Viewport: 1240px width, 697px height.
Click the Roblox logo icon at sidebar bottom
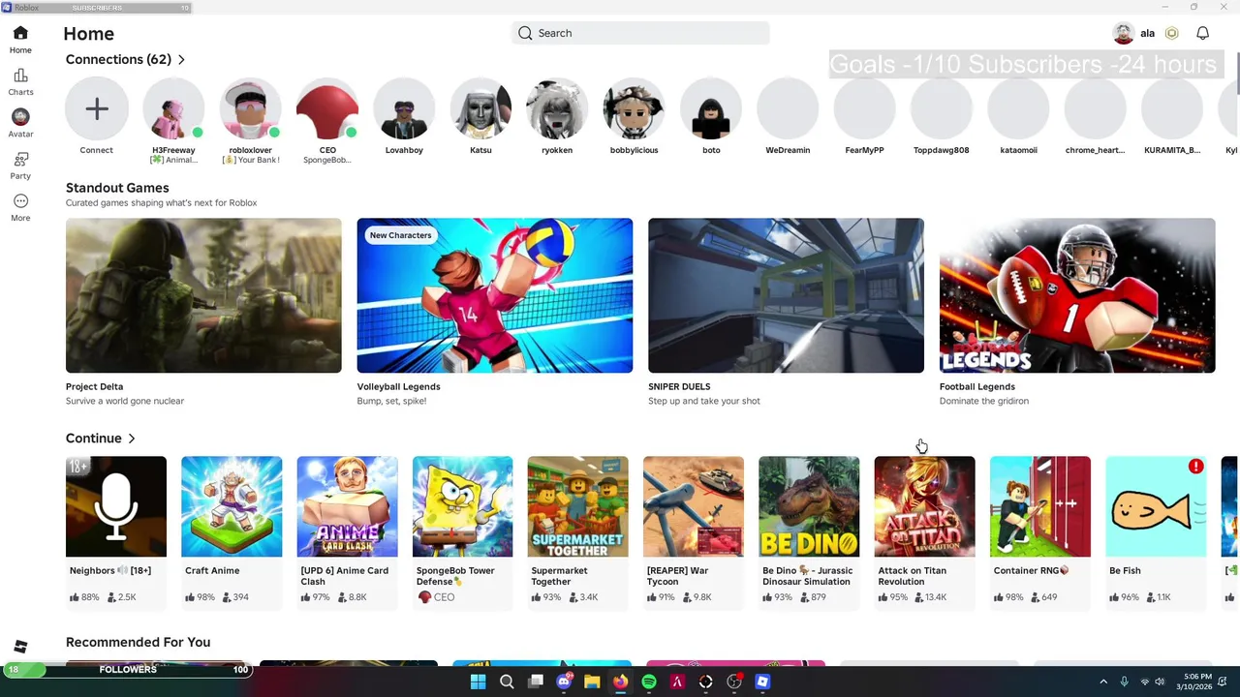(20, 647)
